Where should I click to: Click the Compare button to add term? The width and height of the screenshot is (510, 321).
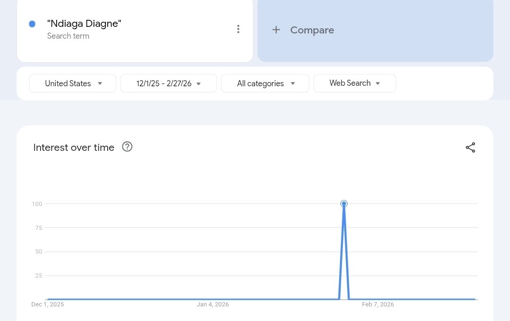tap(375, 30)
